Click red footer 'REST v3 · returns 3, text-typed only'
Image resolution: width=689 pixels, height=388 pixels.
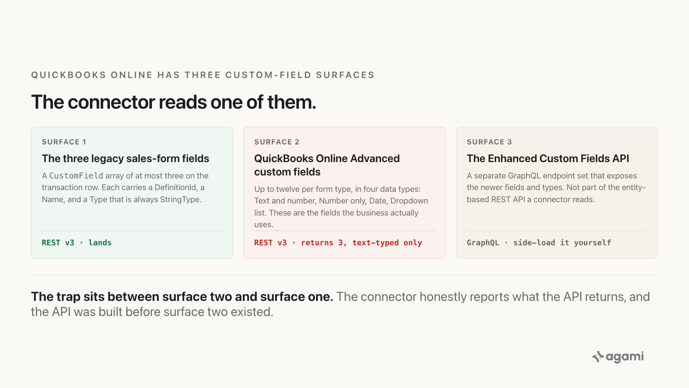pyautogui.click(x=338, y=243)
